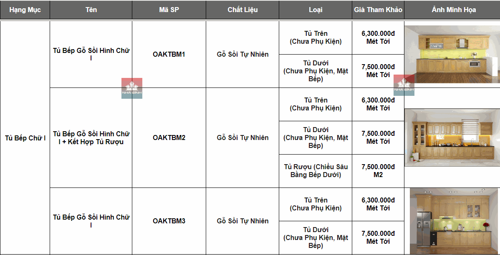Image resolution: width=500 pixels, height=255 pixels.
Task: Click the Nha Dinh watermark logo in Tên column
Action: (132, 88)
